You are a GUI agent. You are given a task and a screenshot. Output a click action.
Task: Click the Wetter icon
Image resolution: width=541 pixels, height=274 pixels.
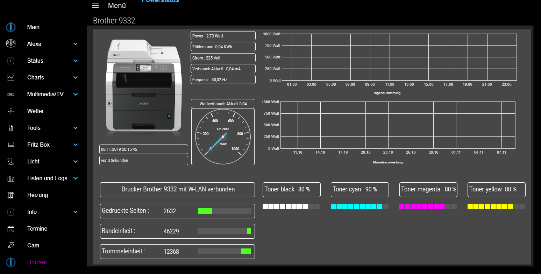click(x=11, y=111)
